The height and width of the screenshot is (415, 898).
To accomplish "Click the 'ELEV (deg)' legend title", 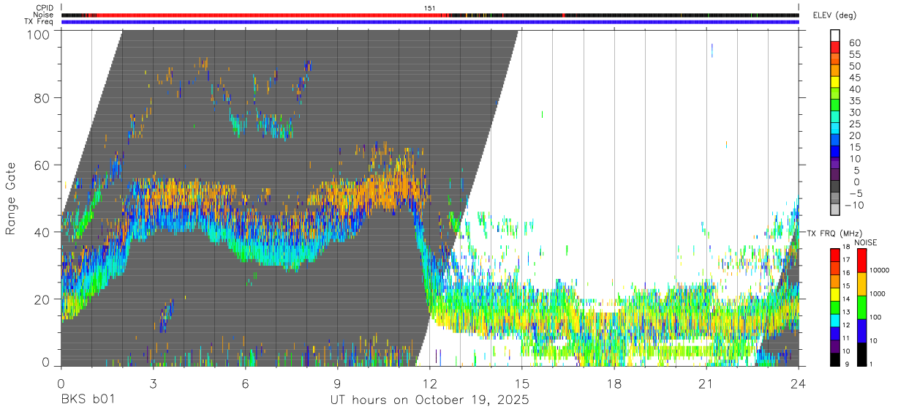I will [835, 15].
